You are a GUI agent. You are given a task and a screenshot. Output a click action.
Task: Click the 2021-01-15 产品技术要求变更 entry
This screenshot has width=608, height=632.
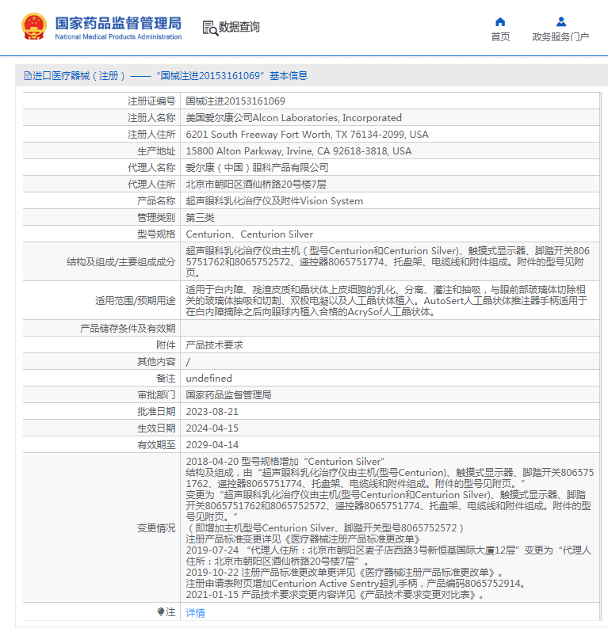click(x=335, y=595)
